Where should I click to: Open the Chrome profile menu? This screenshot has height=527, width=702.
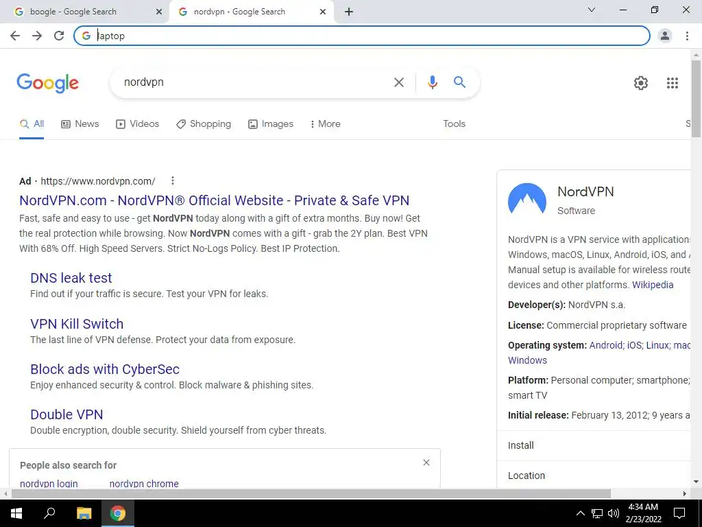click(x=665, y=36)
